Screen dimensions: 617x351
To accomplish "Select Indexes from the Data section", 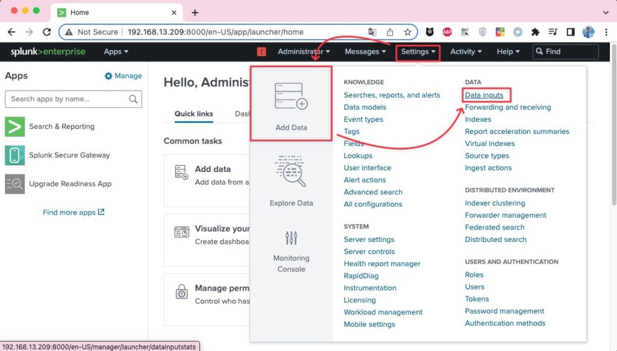I will coord(478,119).
